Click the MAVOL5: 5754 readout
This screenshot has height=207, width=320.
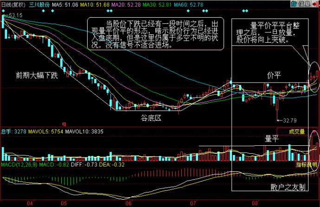(x=45, y=131)
